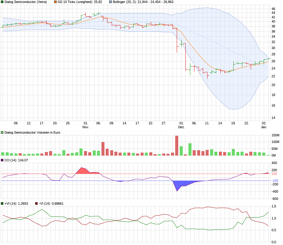Click the '-600' CCI axis value
Viewport: 283px width, 245px height.
click(x=275, y=199)
